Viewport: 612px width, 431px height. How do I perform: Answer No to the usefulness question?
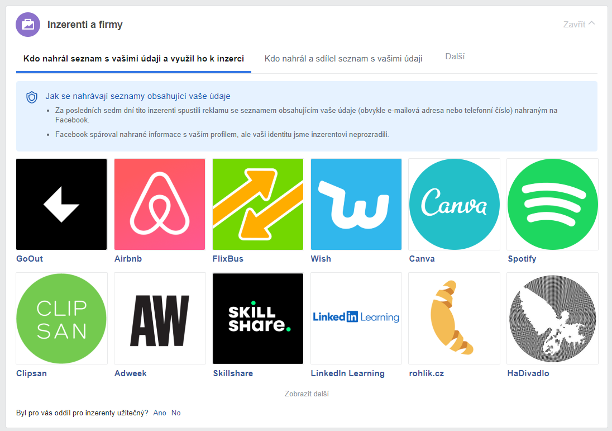pos(176,413)
